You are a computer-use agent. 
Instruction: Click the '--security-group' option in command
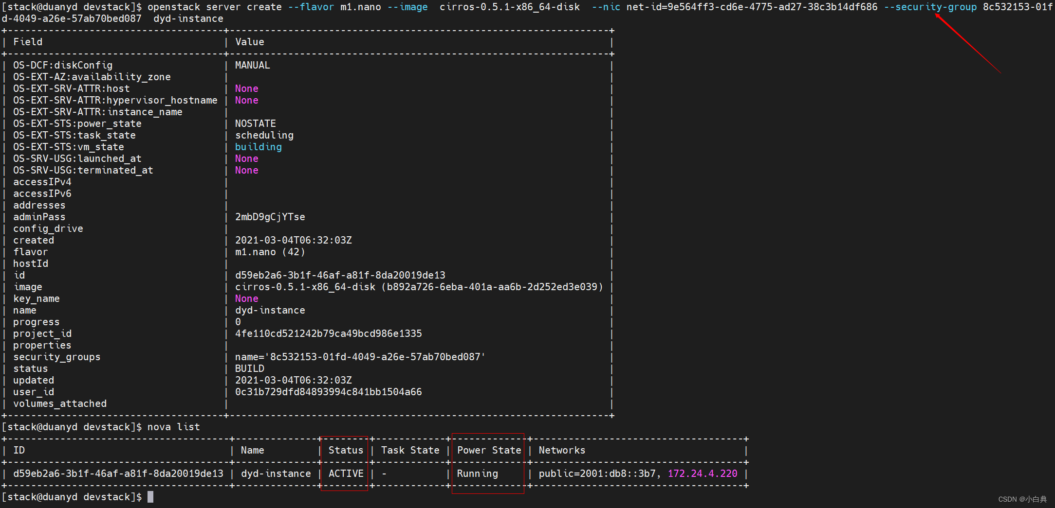tap(931, 7)
